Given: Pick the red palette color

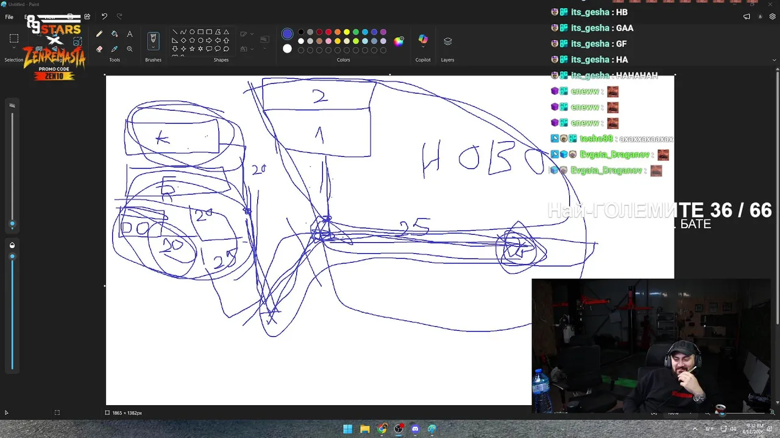Looking at the screenshot, I should 328,32.
